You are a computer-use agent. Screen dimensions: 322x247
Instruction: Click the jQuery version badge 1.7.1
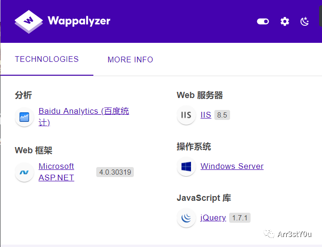click(x=240, y=217)
